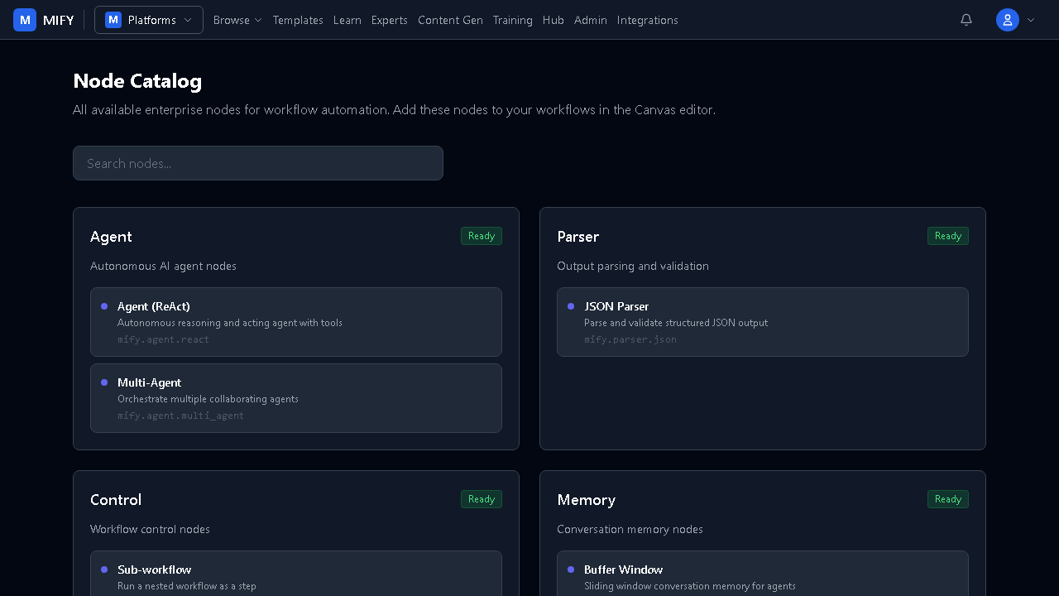Click the status dot beside JSON Parser
This screenshot has height=596, width=1059.
[x=571, y=306]
